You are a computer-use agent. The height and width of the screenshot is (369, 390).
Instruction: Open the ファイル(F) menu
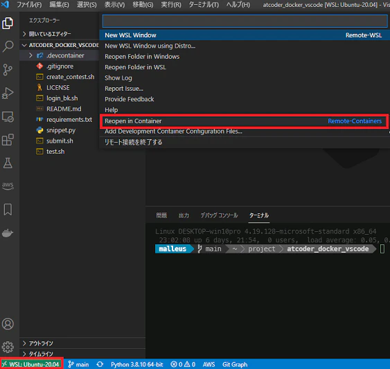tap(29, 4)
